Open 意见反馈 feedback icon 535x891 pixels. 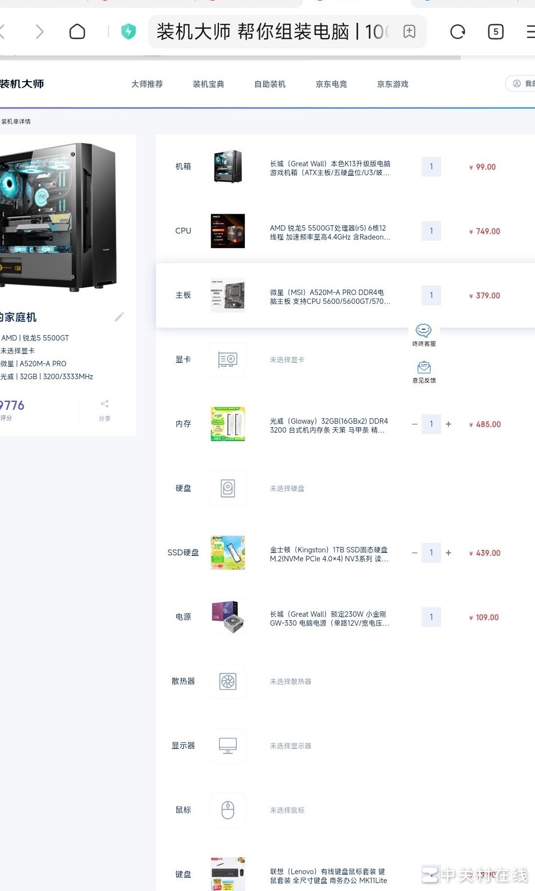point(424,372)
